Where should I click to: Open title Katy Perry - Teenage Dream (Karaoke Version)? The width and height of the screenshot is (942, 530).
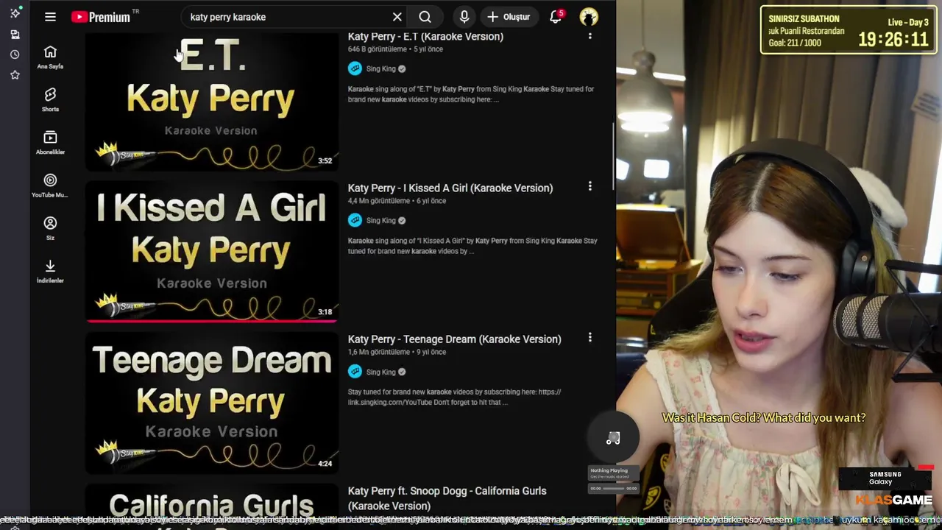point(455,339)
